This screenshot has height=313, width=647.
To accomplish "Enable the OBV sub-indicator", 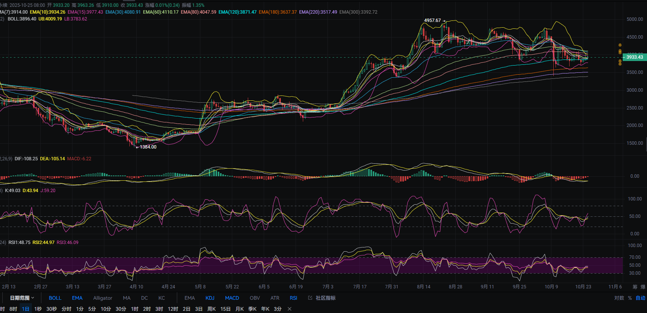I will tap(255, 298).
